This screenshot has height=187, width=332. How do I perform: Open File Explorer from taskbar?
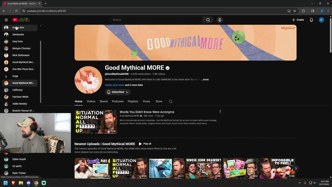(21, 183)
